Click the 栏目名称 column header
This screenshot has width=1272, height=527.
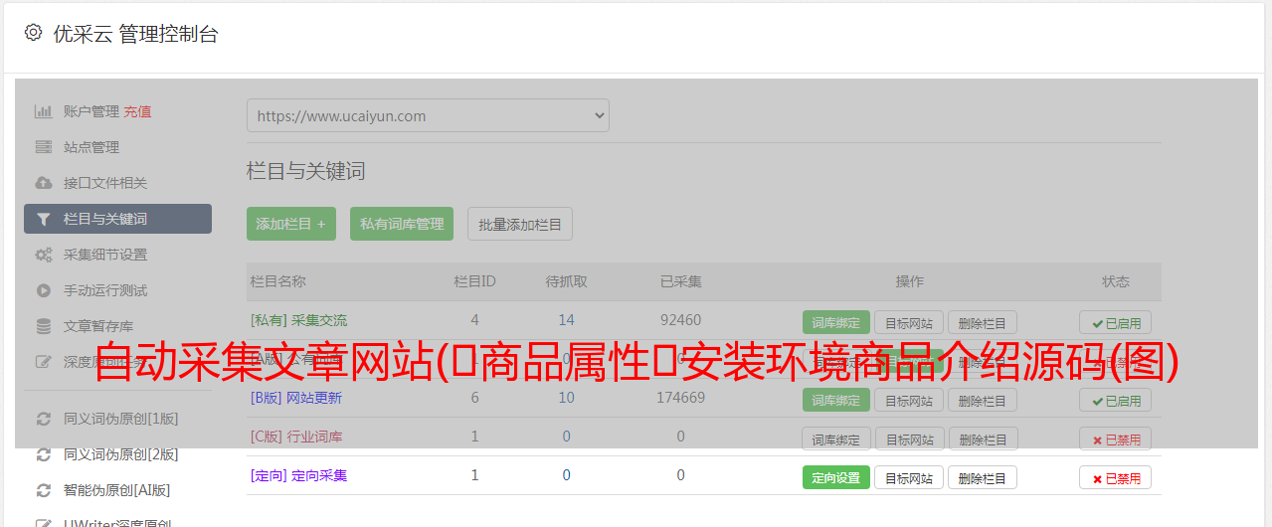click(x=277, y=281)
